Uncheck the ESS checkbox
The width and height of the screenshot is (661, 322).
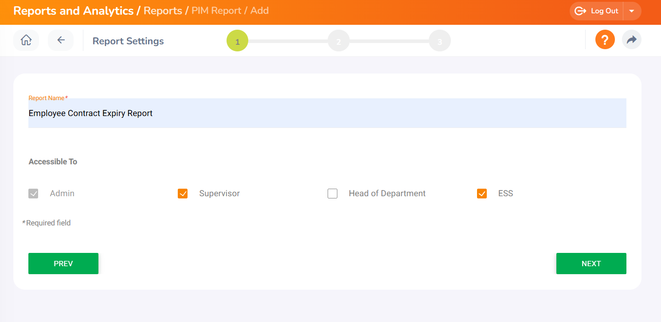click(482, 194)
